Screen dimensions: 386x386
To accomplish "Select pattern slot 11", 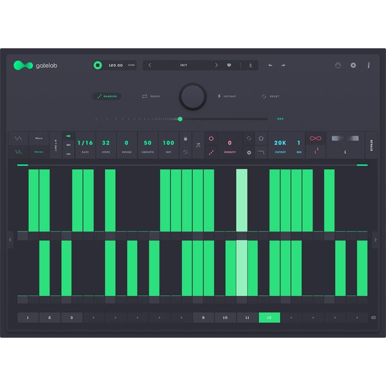I will tap(247, 318).
